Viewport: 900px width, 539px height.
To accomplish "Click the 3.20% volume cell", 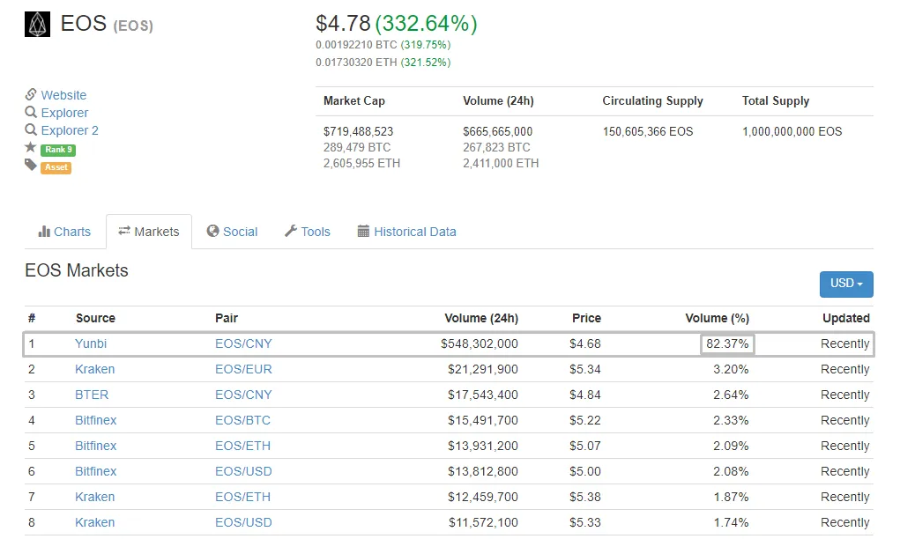I will [x=731, y=369].
